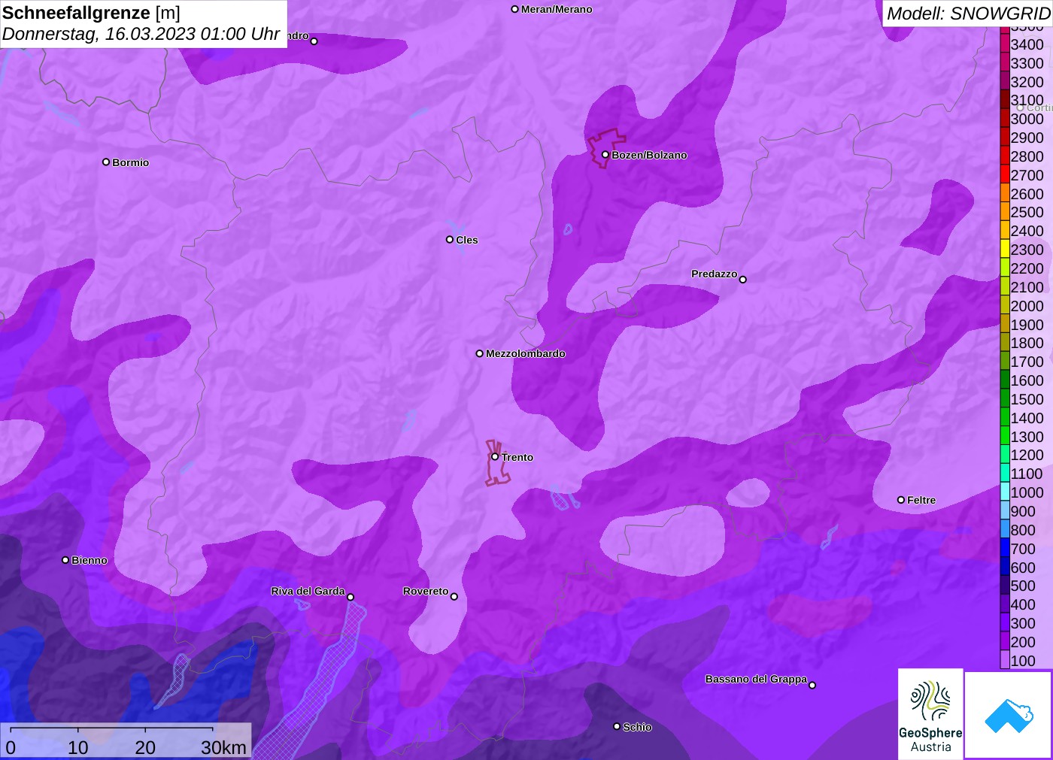Screen dimensions: 1053x760
Task: Click the 'Donnerstag, 16.03.2023 01:00 Uhr' date text
Action: (141, 34)
